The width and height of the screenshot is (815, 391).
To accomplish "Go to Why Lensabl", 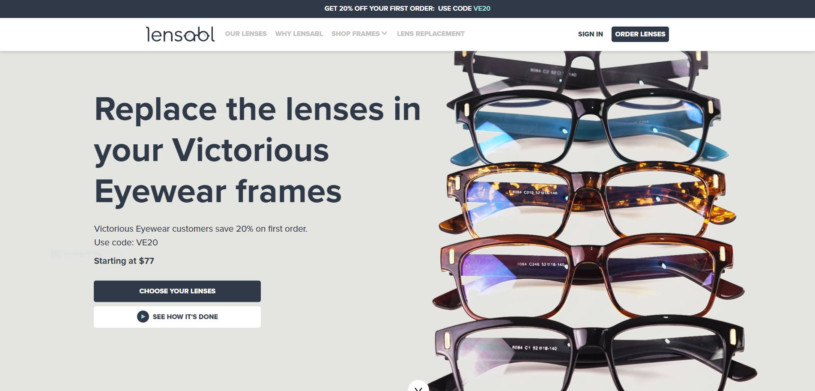I will pos(299,33).
